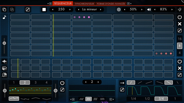Click the music note icon
The image size is (184, 103).
(x=4, y=17)
